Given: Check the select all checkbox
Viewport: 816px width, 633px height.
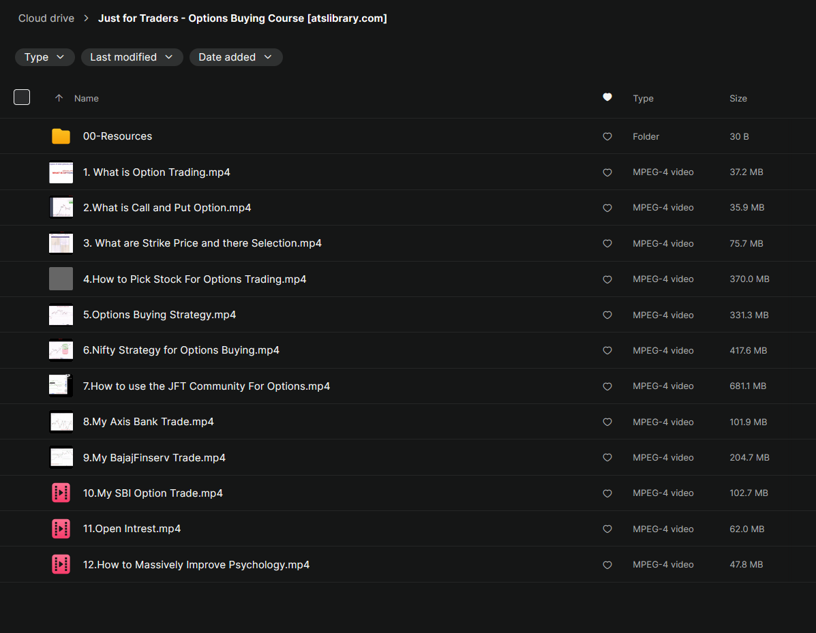Looking at the screenshot, I should [x=22, y=97].
